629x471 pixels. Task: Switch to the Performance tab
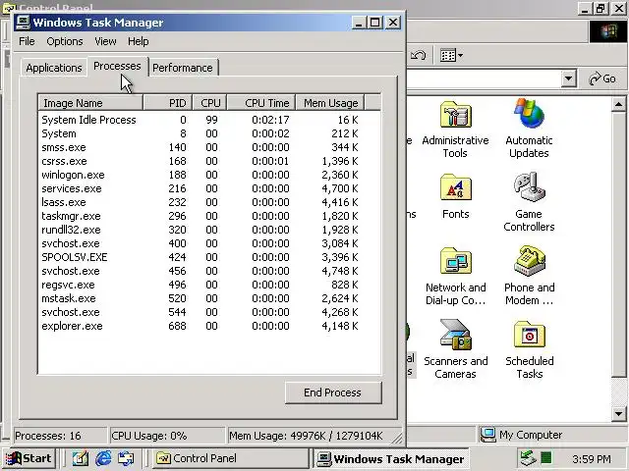[x=183, y=68]
